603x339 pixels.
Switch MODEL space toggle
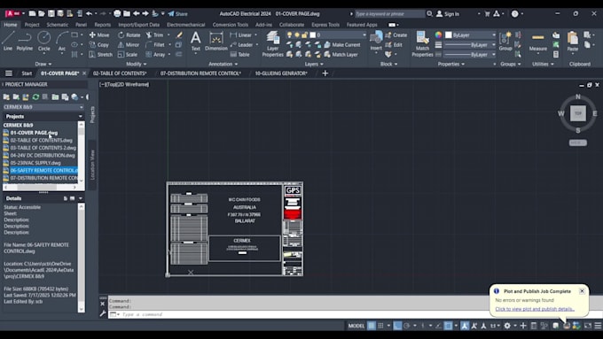(x=356, y=326)
